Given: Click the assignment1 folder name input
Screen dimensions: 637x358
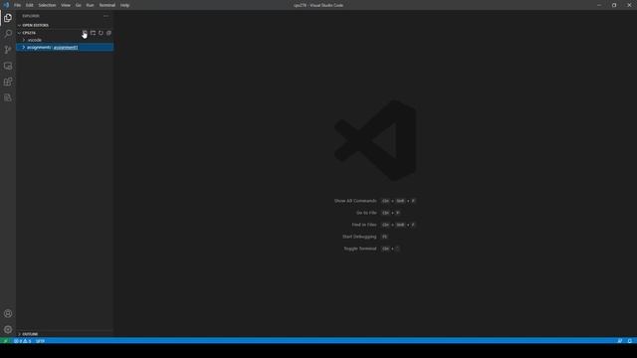Looking at the screenshot, I should (x=66, y=48).
